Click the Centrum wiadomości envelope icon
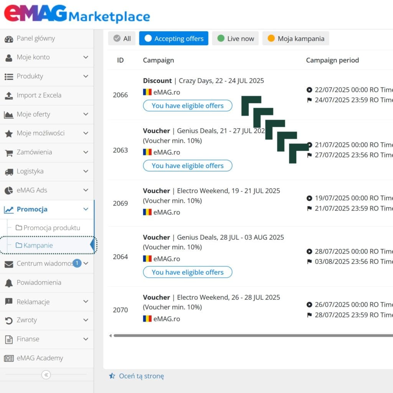Image resolution: width=393 pixels, height=393 pixels. [9, 264]
